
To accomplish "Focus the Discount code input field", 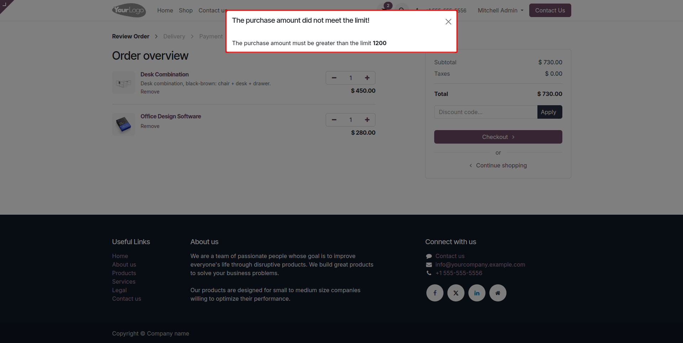I will (485, 112).
